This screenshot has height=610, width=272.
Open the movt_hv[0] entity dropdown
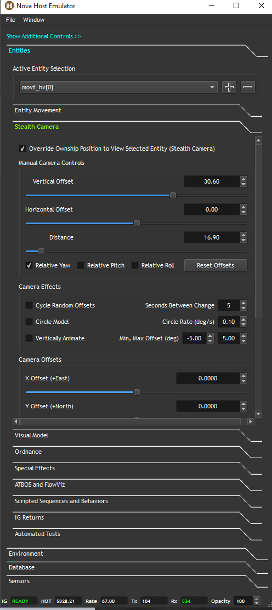[x=118, y=87]
